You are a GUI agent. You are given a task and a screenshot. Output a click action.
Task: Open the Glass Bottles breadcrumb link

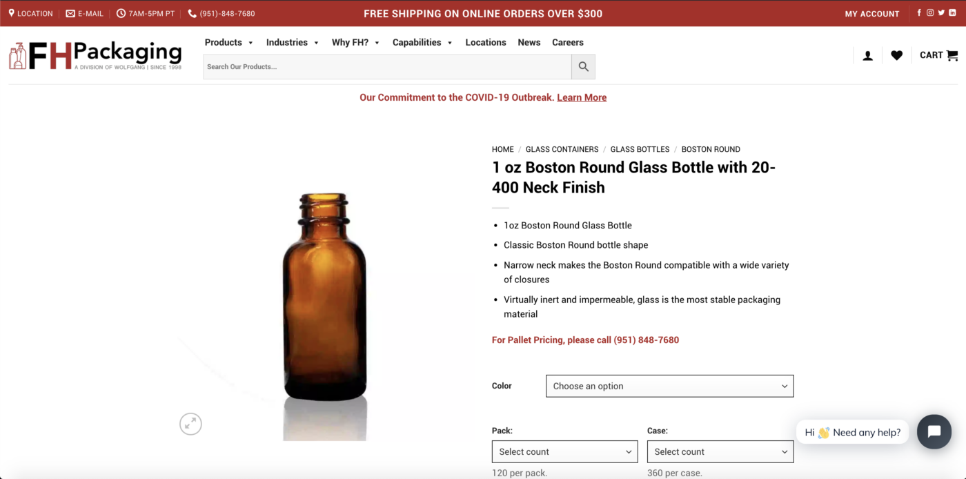pos(640,149)
